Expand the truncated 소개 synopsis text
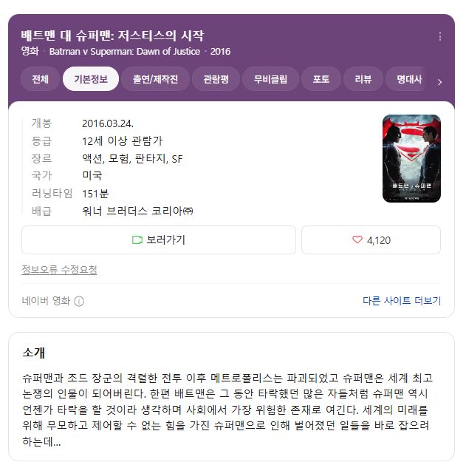The image size is (466, 465). pyautogui.click(x=227, y=410)
